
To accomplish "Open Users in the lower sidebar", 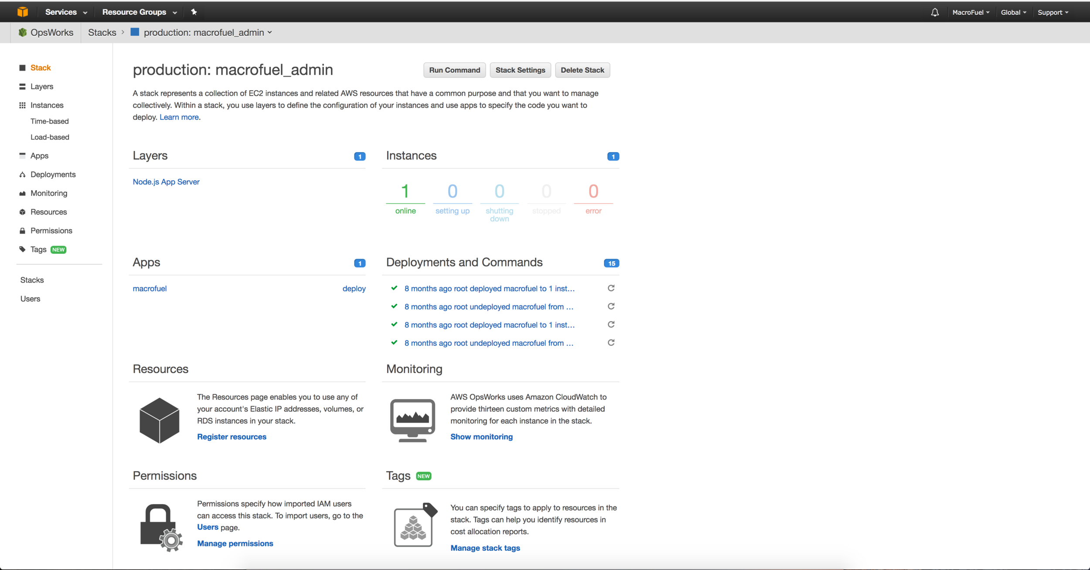I will 30,299.
